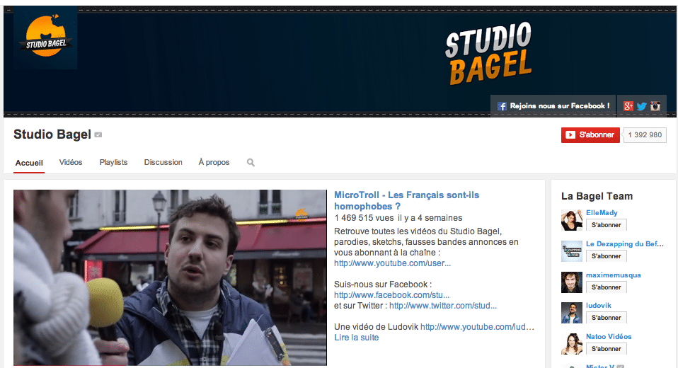Viewport: 678px width, 368px height.
Task: Open the Playlists tab
Action: [113, 162]
